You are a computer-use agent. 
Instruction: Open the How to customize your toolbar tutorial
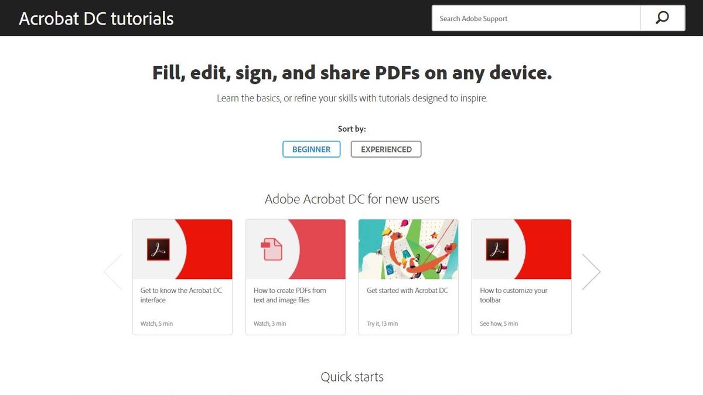pyautogui.click(x=514, y=294)
